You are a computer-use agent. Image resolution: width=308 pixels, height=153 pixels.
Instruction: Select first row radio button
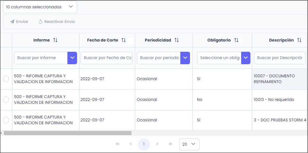coord(6,79)
